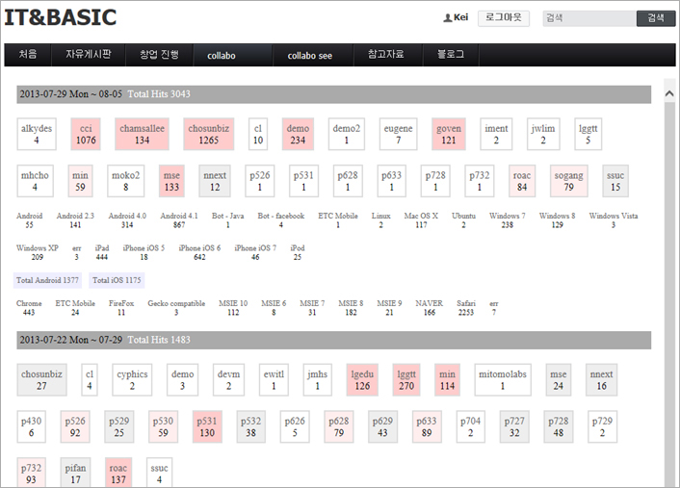Select the chosunbiz box with 1265 hits
Image resolution: width=680 pixels, height=488 pixels.
click(209, 134)
